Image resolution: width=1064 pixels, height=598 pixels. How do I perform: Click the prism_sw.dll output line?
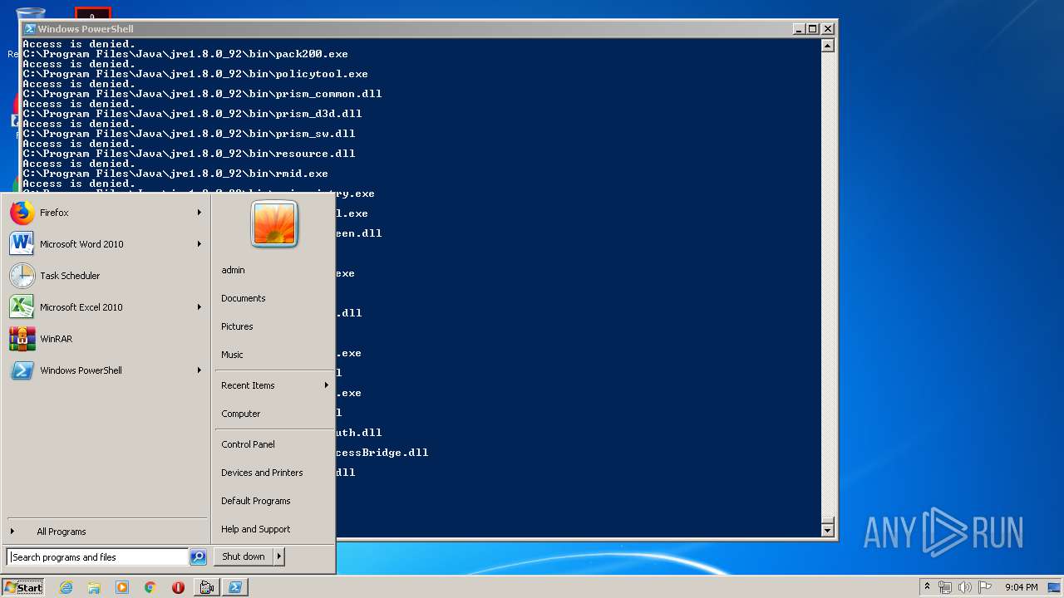pyautogui.click(x=189, y=134)
